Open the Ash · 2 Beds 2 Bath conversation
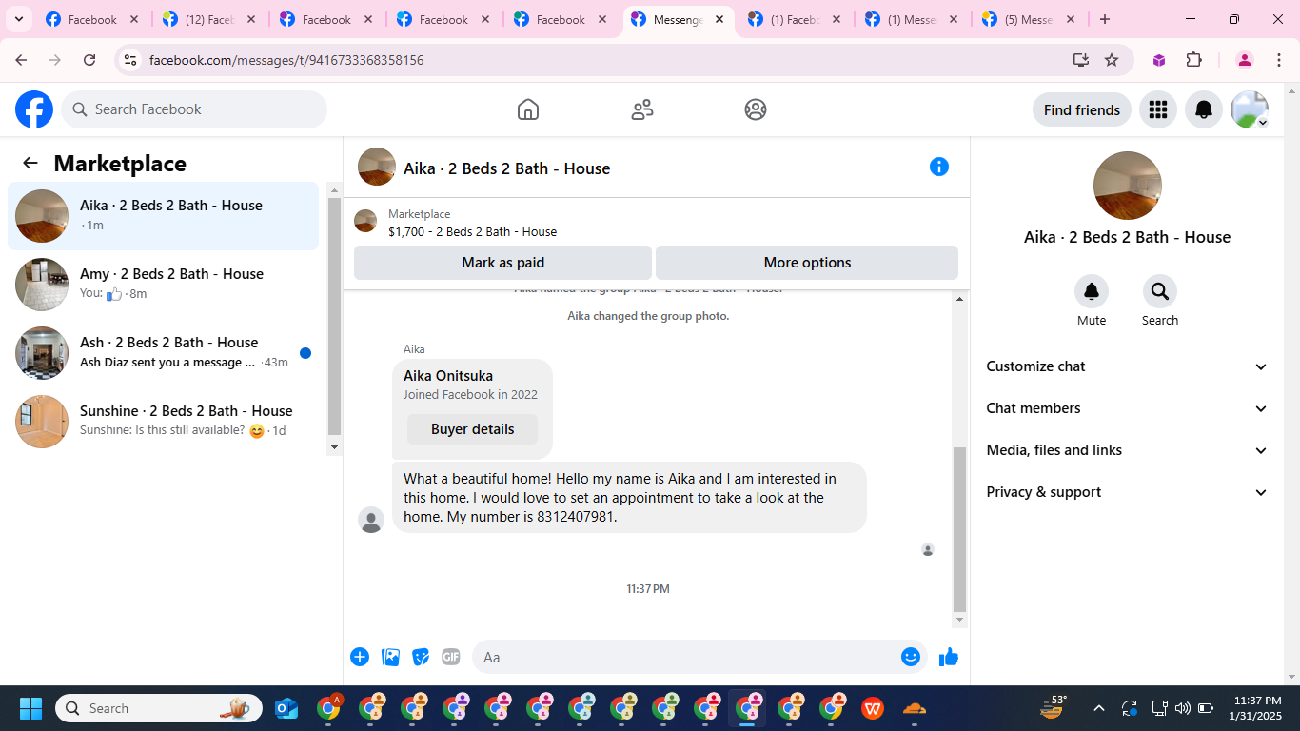Screen dimensions: 1300x731 coord(163,353)
